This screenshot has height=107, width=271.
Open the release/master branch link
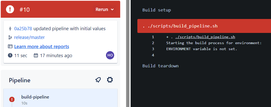[x=29, y=37]
